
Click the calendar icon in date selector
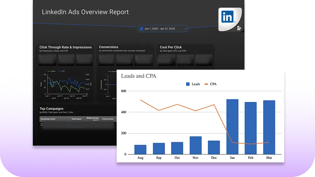click(x=141, y=29)
